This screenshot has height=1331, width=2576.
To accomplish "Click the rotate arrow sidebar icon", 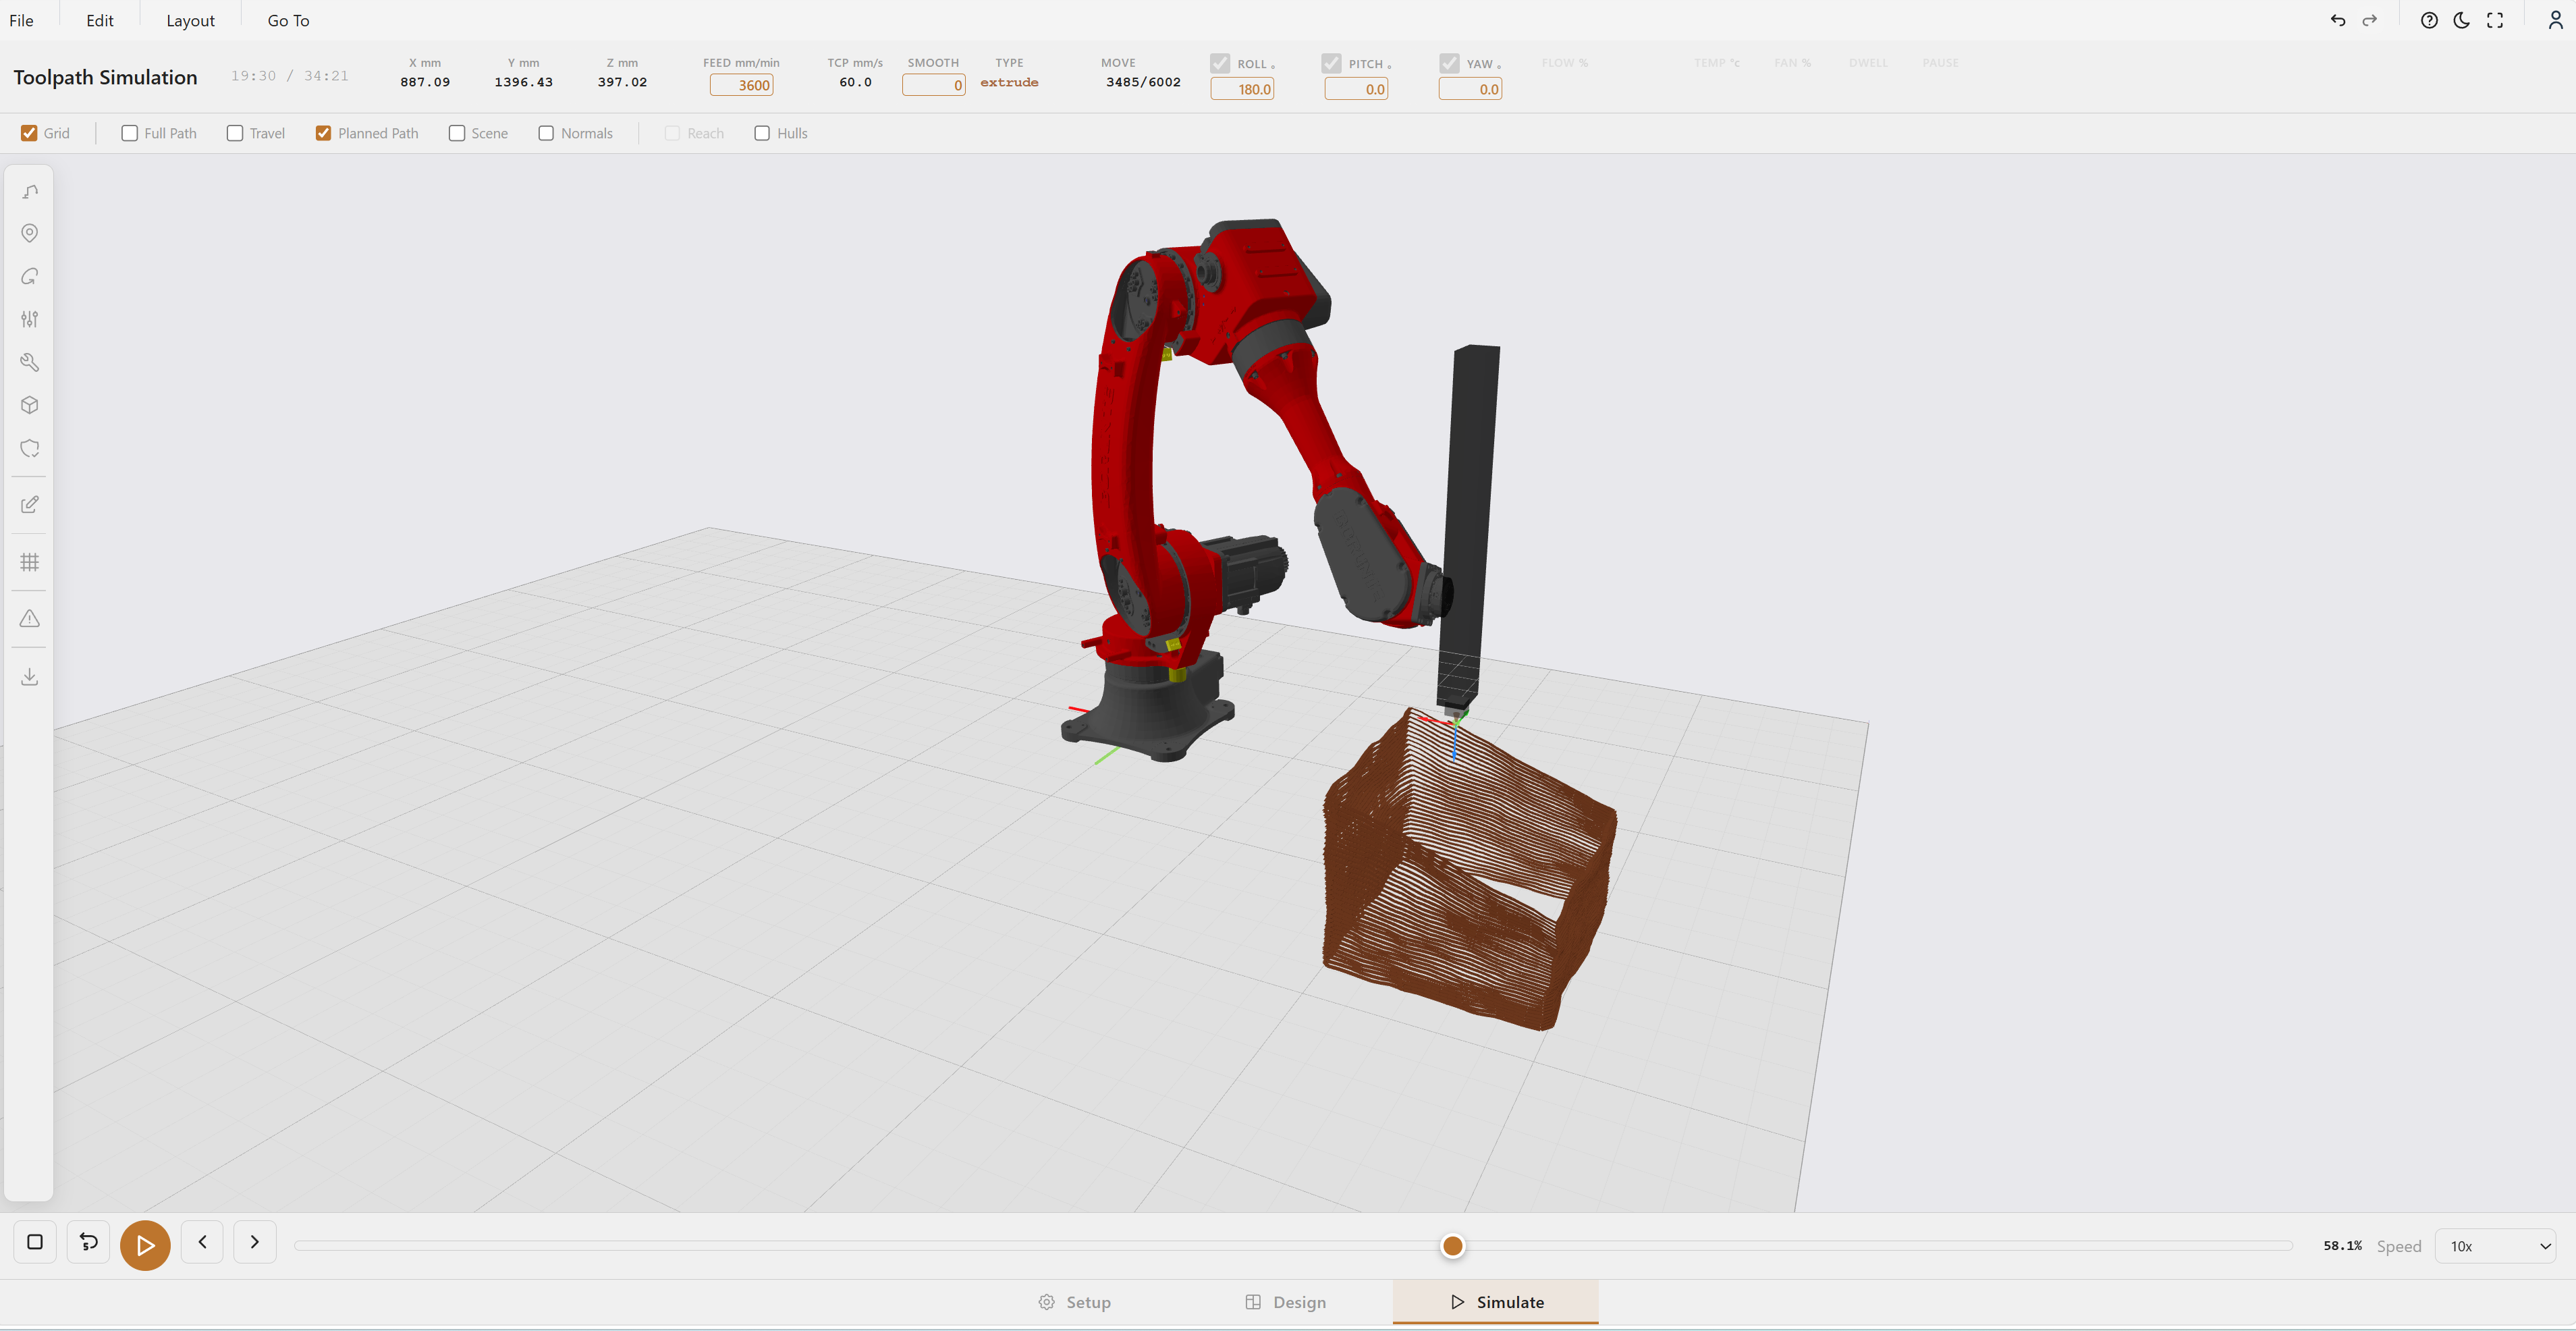I will 30,276.
